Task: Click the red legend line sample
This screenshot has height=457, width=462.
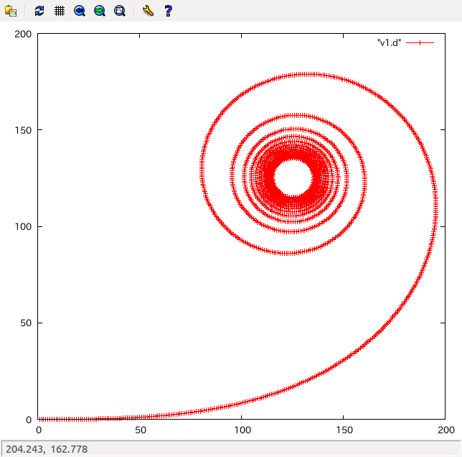Action: 420,43
